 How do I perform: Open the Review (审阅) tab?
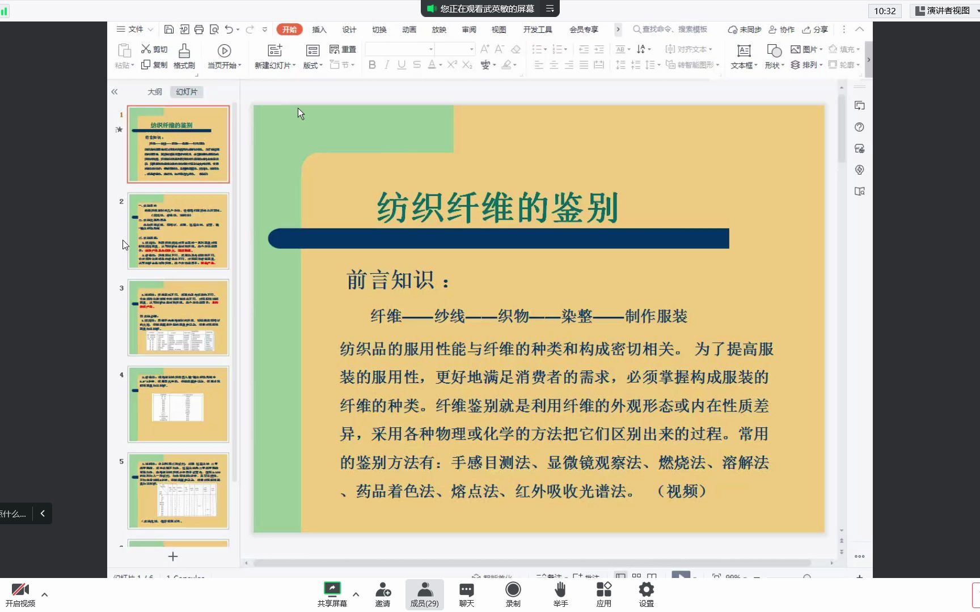(469, 29)
